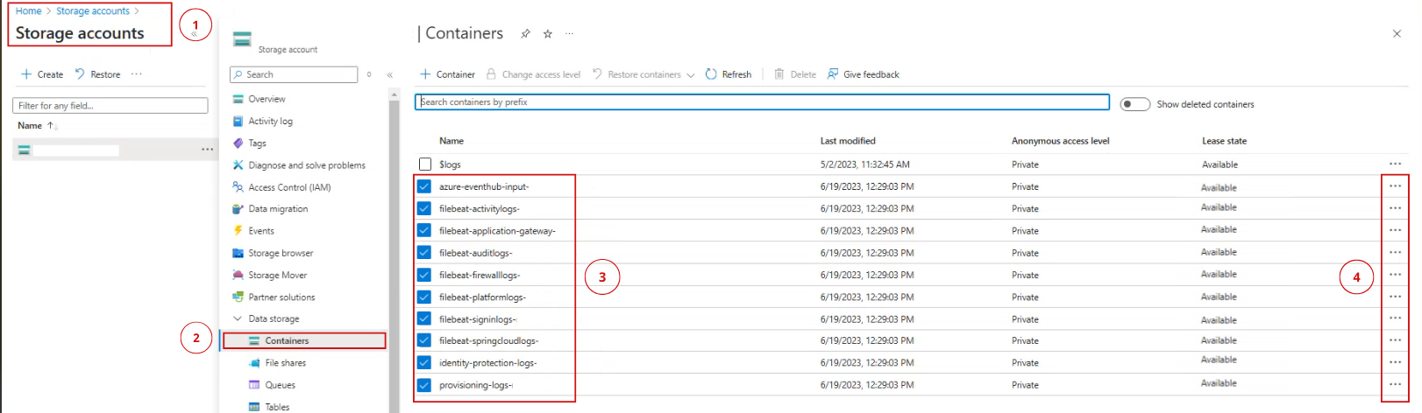Open Storage Mover
1422x413 pixels.
tap(270, 275)
